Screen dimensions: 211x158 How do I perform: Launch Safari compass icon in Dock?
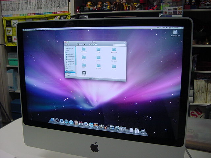66,121
